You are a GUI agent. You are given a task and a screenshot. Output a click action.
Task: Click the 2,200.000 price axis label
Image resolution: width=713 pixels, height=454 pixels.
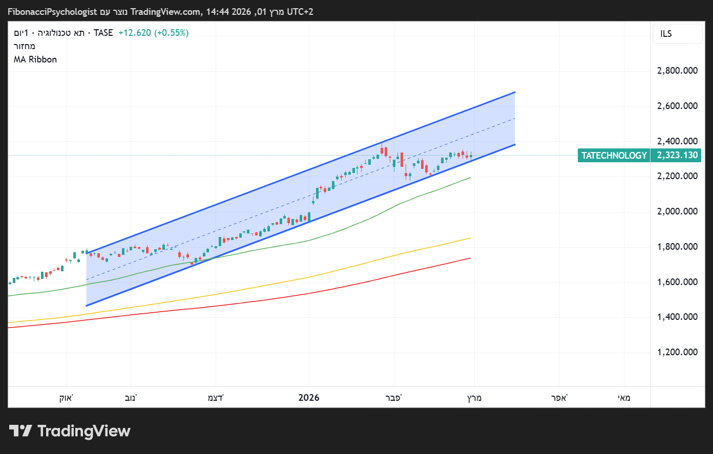[x=677, y=176]
